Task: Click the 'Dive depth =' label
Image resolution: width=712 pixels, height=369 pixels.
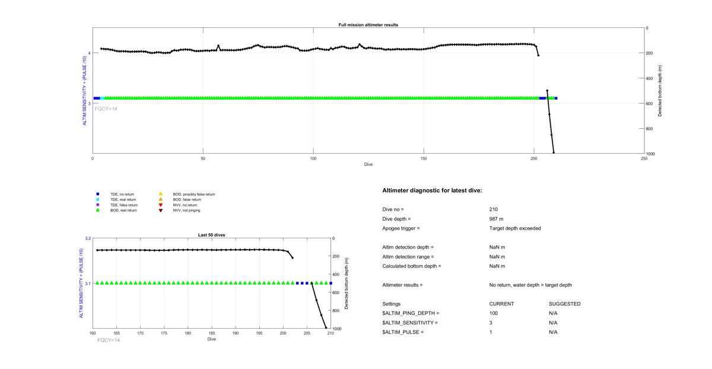Action: [x=397, y=219]
